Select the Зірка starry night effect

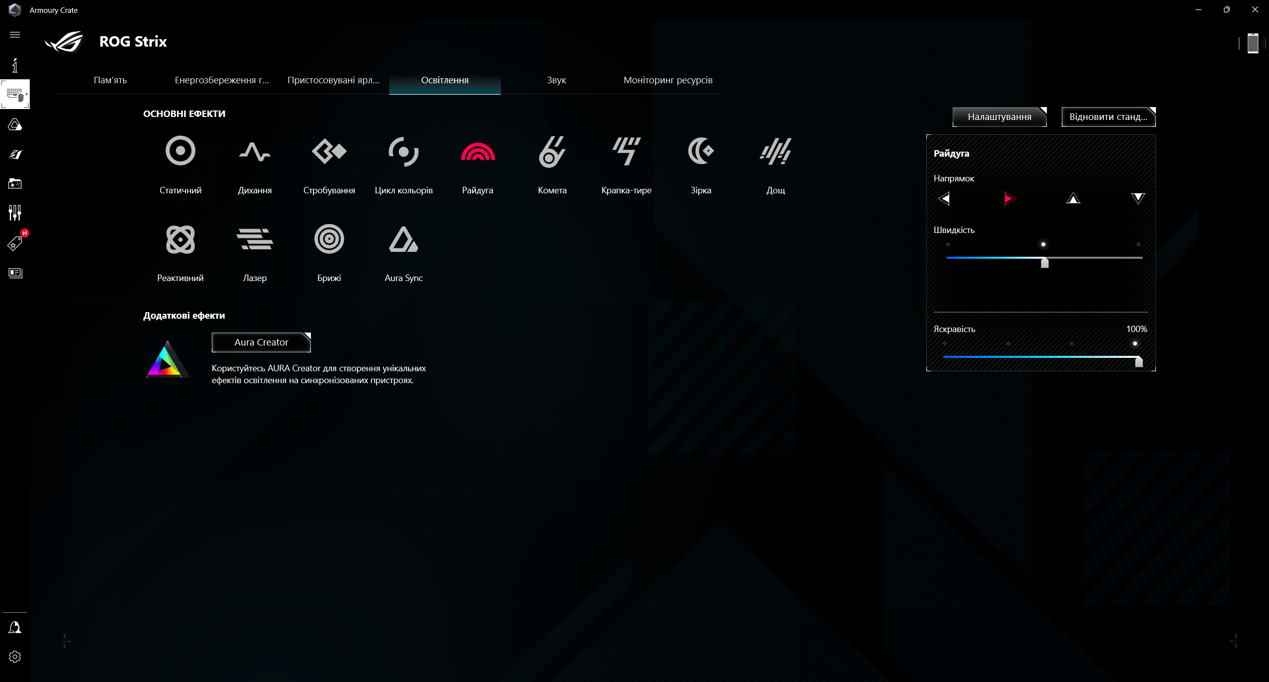(701, 151)
